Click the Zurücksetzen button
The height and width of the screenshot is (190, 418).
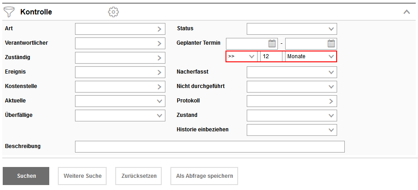(x=138, y=176)
